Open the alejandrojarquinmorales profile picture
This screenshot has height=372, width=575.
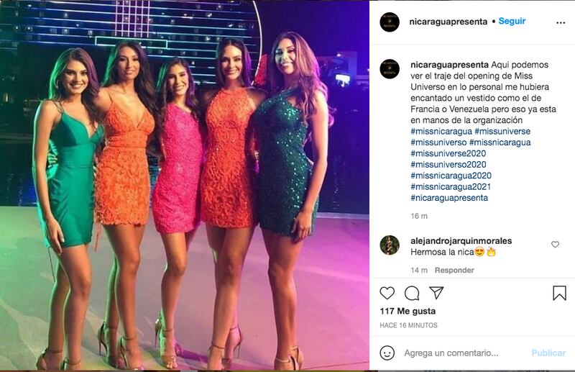(x=390, y=245)
